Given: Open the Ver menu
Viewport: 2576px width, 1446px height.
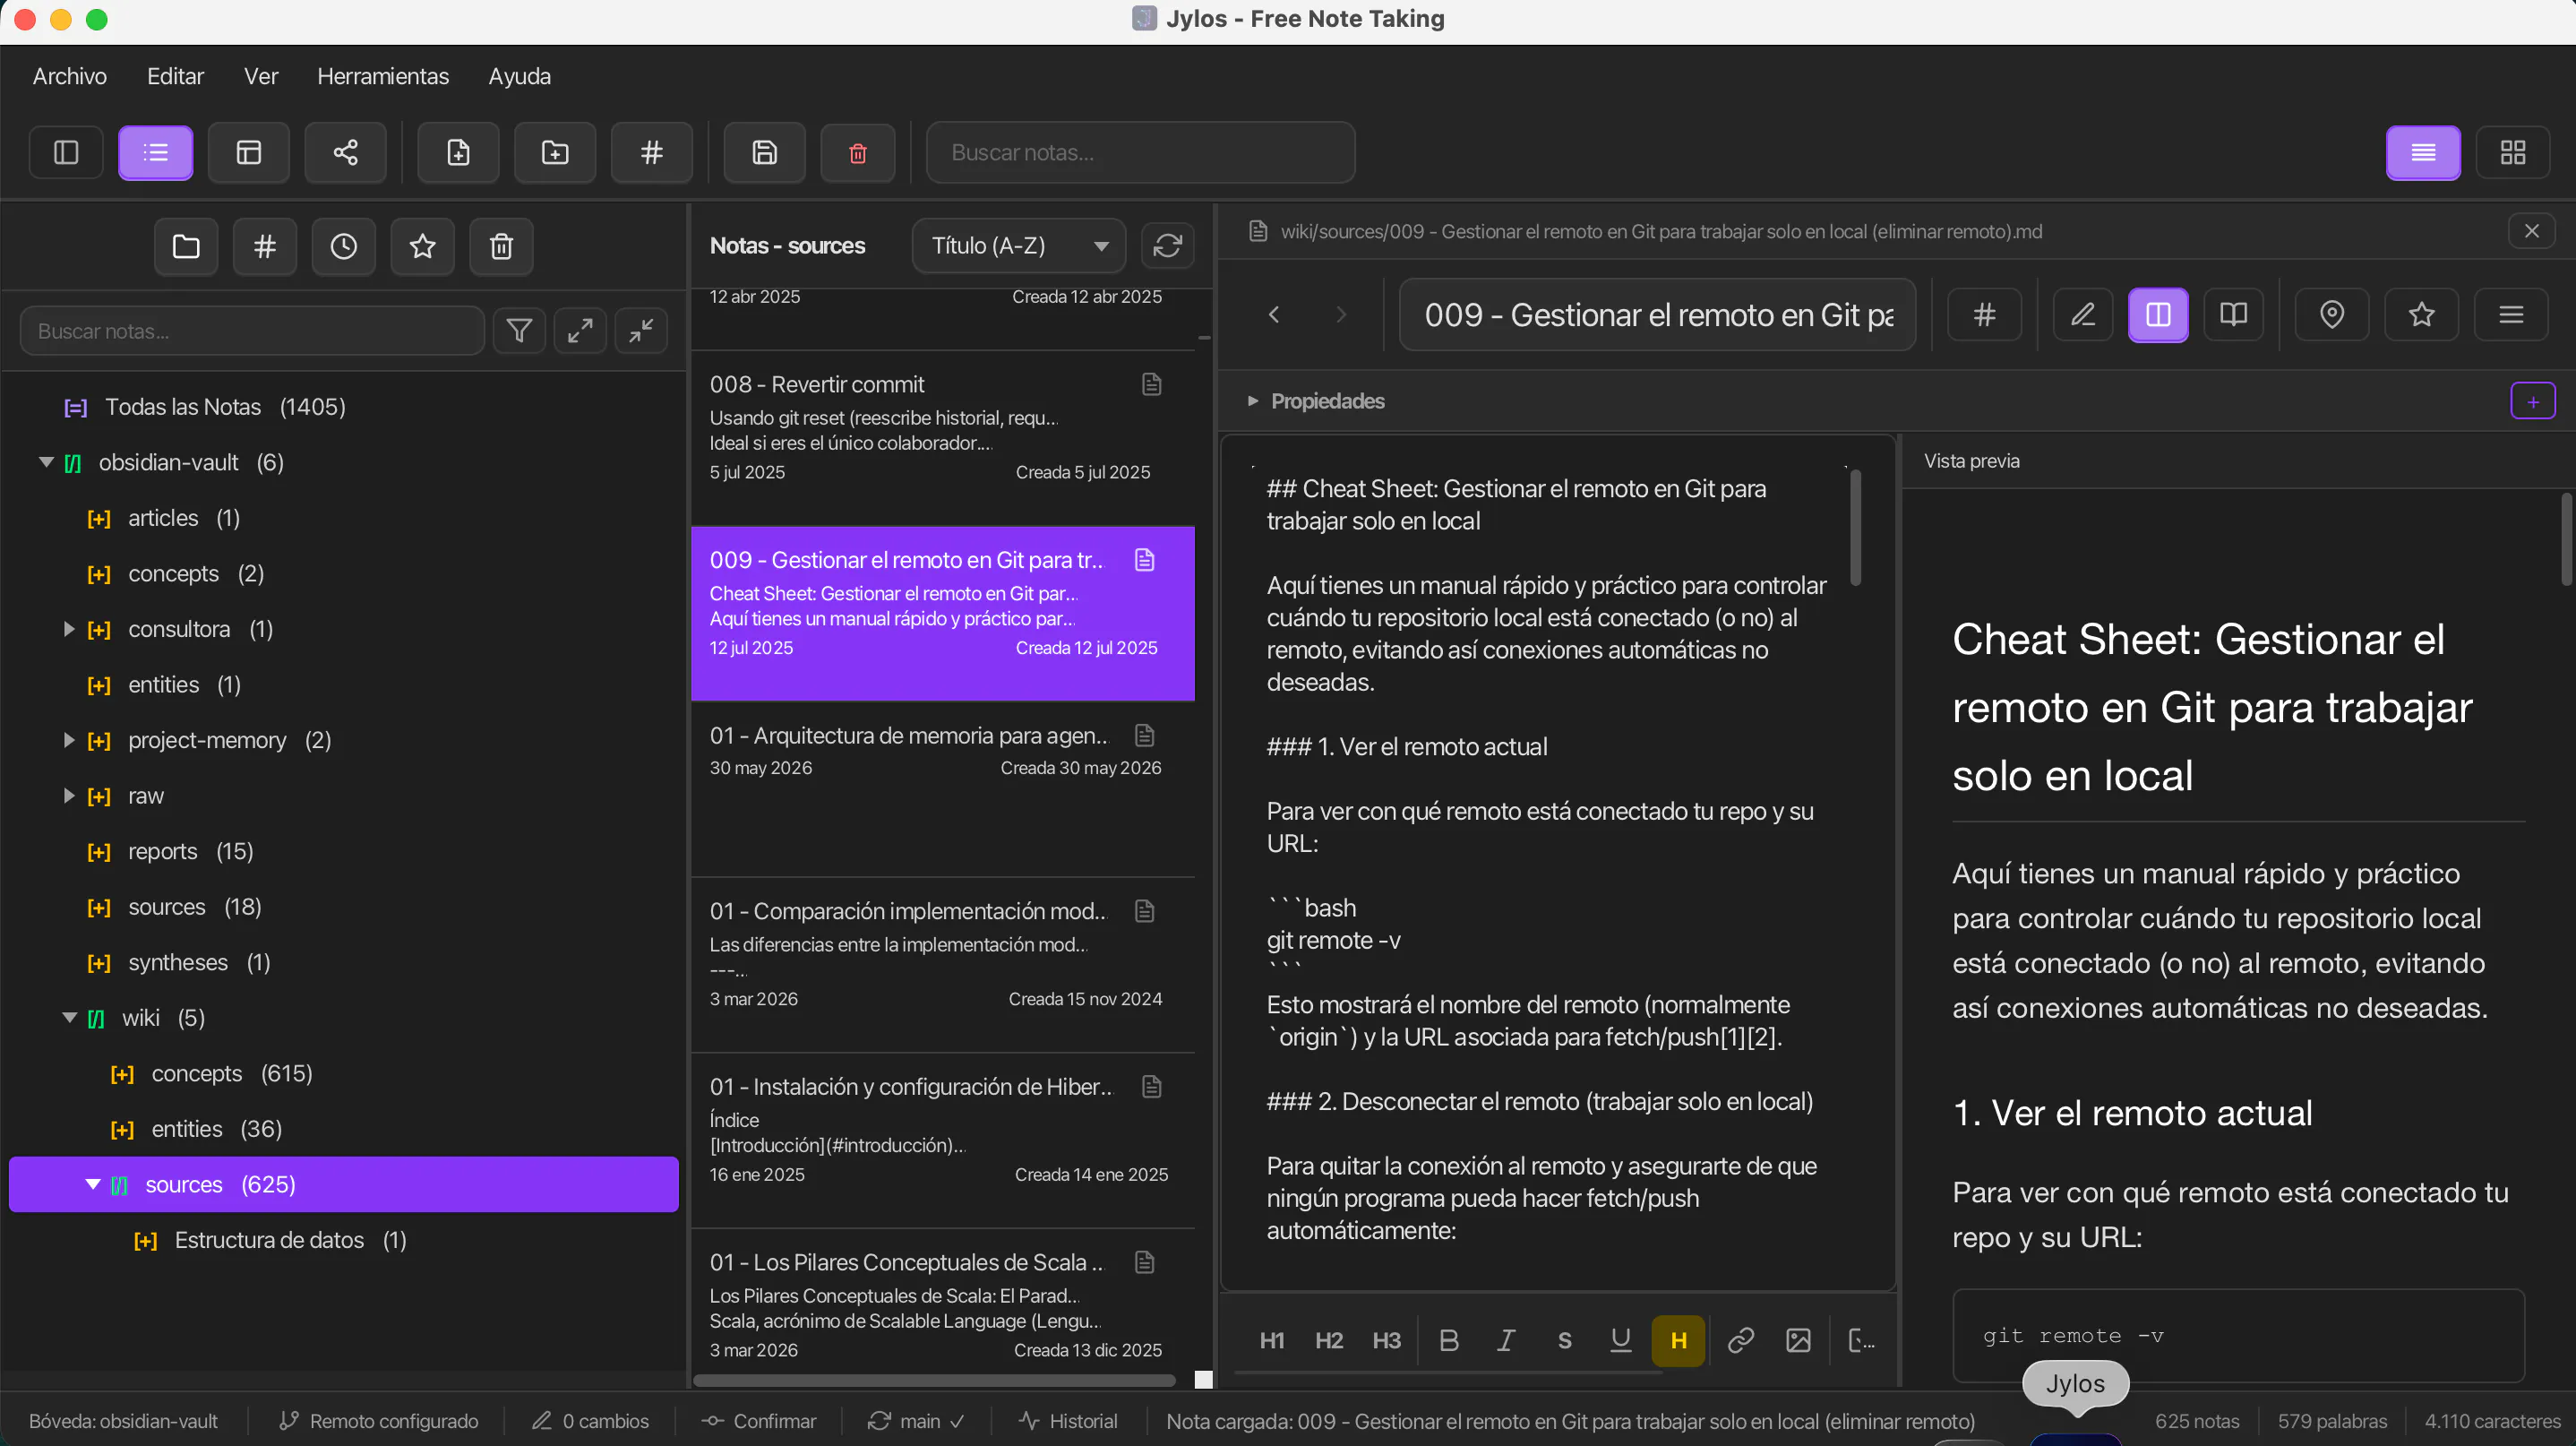Looking at the screenshot, I should pyautogui.click(x=261, y=76).
